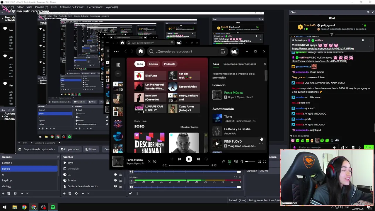
Task: Create a new playlist with the sidebar plus
Action: click(x=118, y=74)
